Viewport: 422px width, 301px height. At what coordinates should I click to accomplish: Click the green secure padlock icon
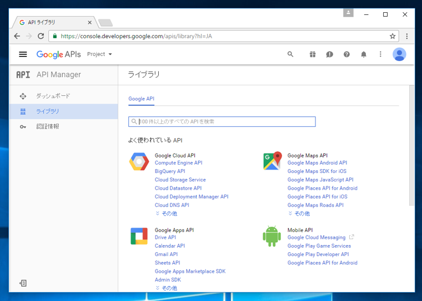point(55,36)
